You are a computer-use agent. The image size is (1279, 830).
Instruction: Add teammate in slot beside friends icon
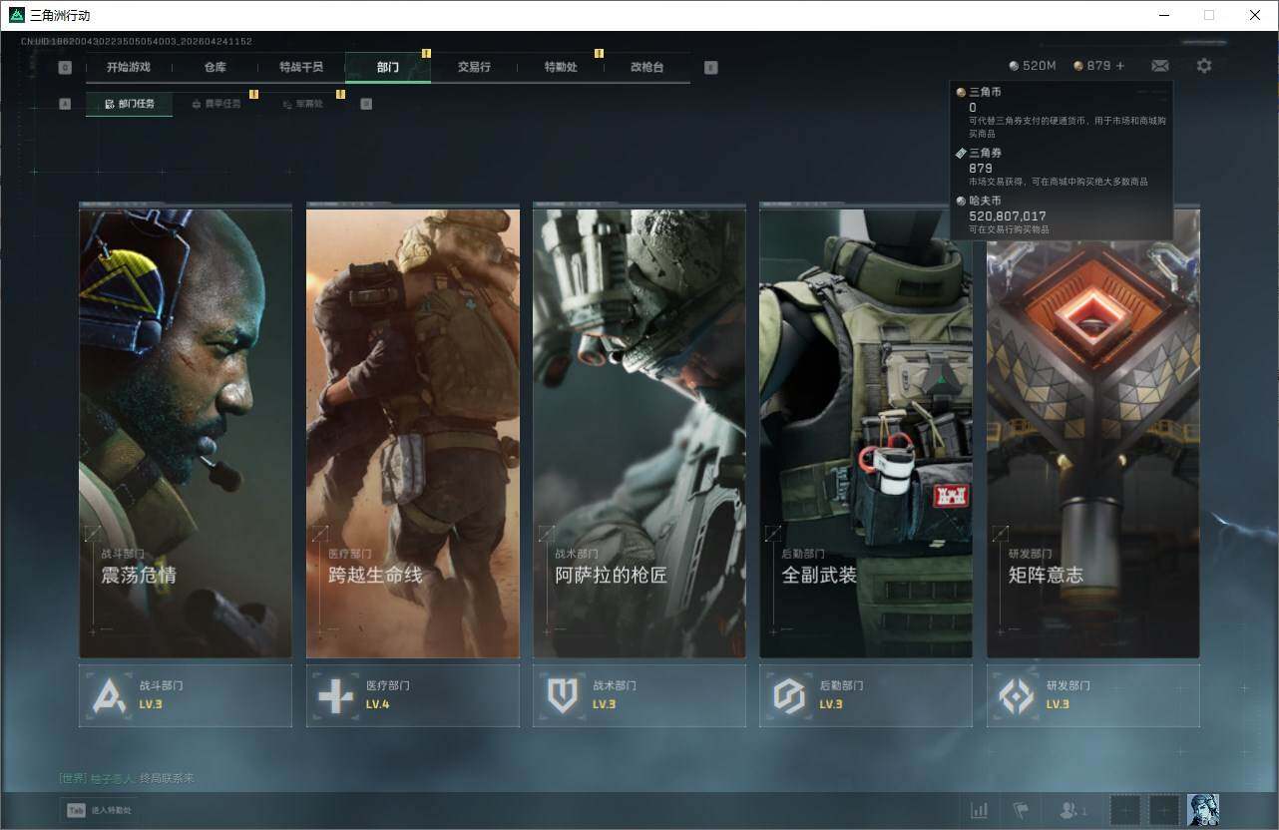[x=1124, y=810]
